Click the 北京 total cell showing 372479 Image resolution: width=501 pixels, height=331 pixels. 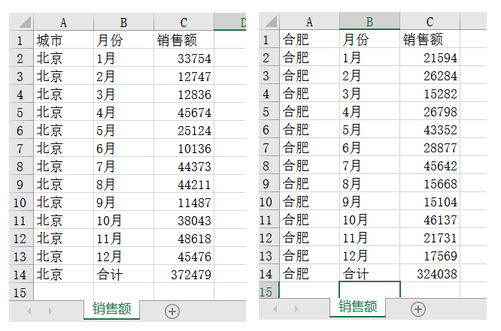[184, 275]
